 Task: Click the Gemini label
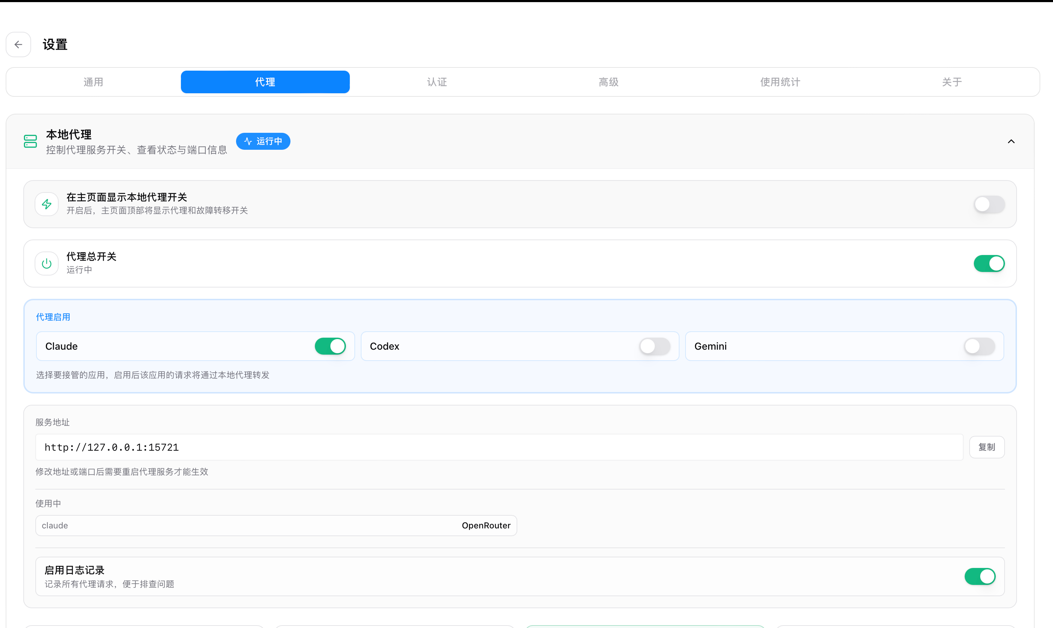(711, 346)
